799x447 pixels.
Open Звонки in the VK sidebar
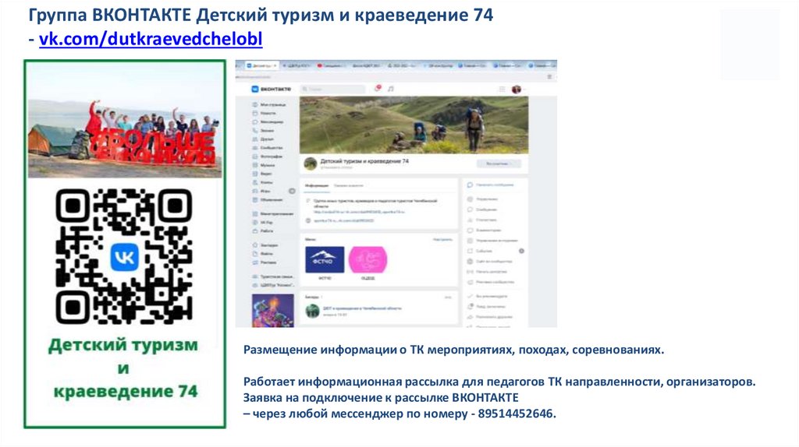[x=264, y=131]
